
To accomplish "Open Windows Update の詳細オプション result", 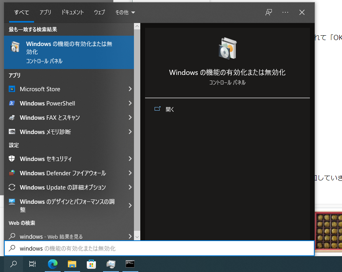I will click(x=69, y=187).
